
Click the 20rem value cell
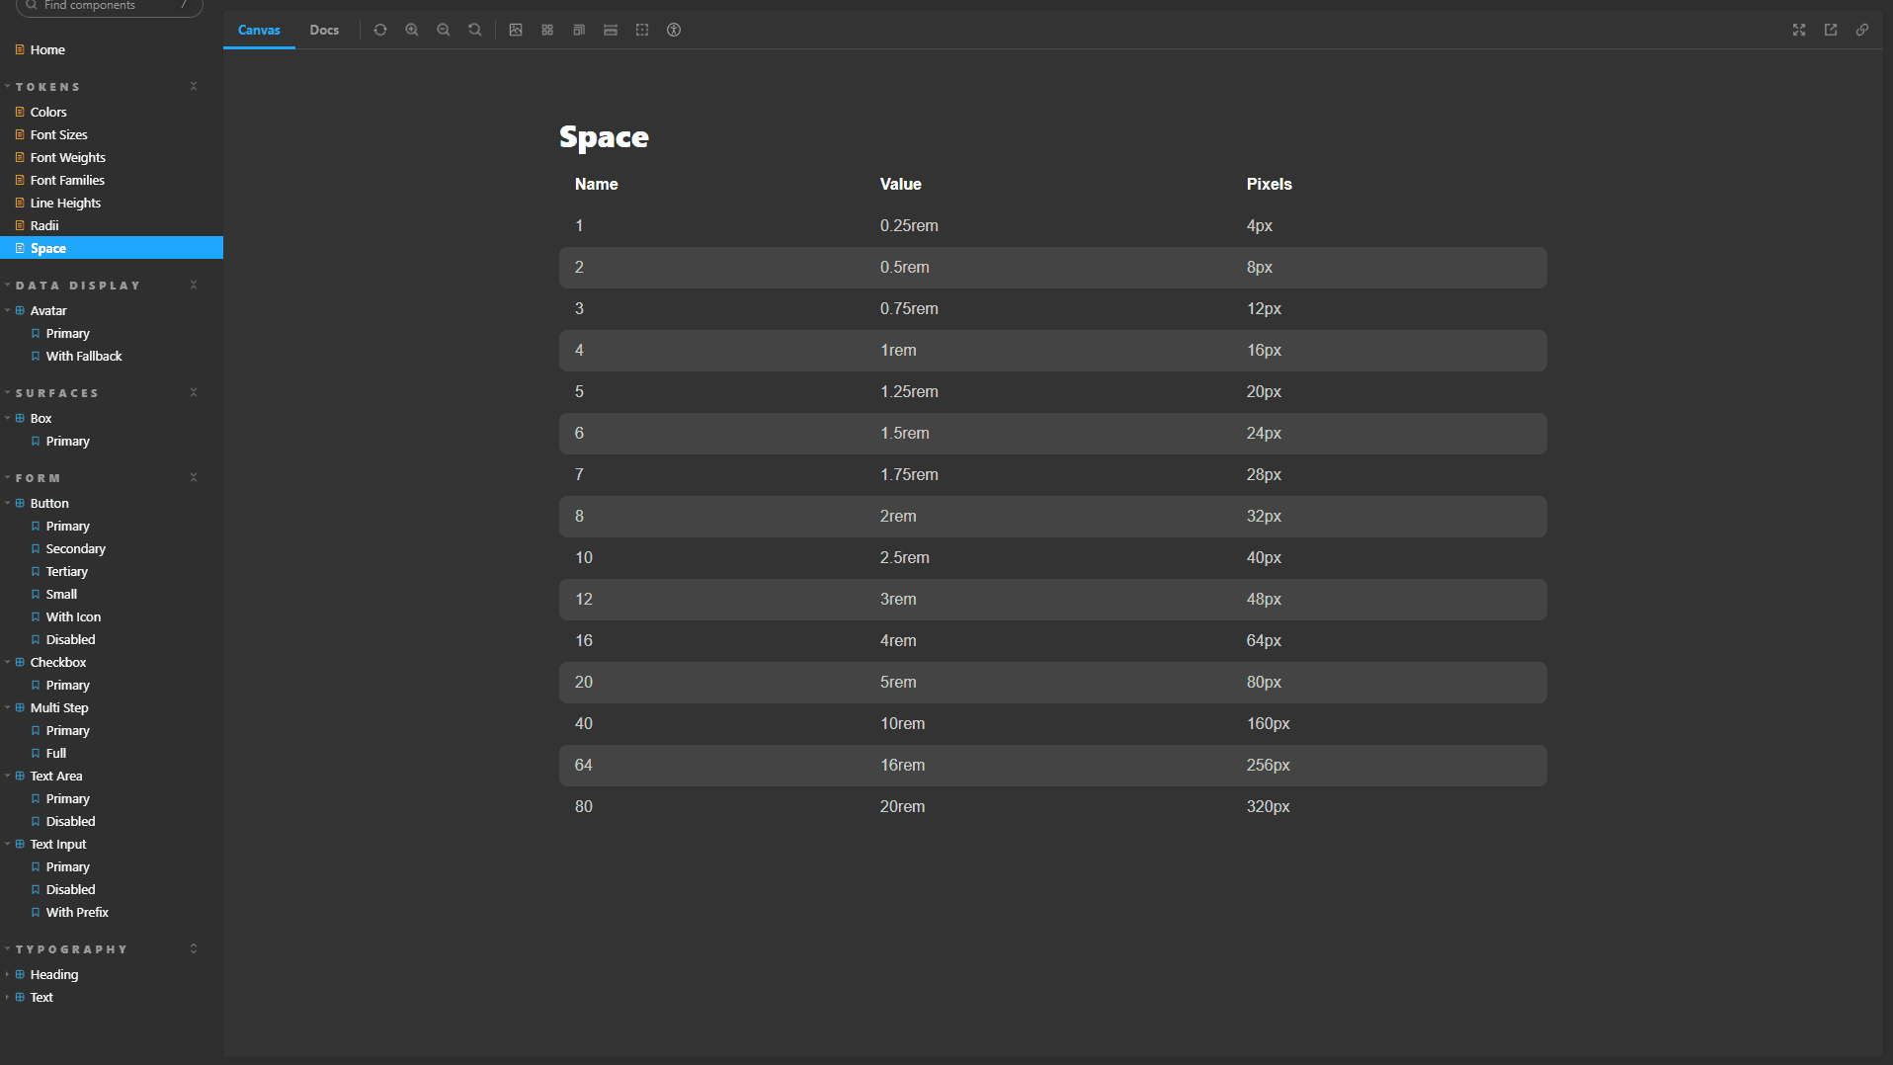pyautogui.click(x=902, y=806)
